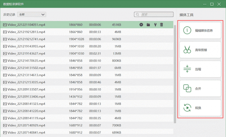The width and height of the screenshot is (226, 137).
Task: Click the video file icon of Video_221208141323.mp4
Action: [x=5, y=104]
